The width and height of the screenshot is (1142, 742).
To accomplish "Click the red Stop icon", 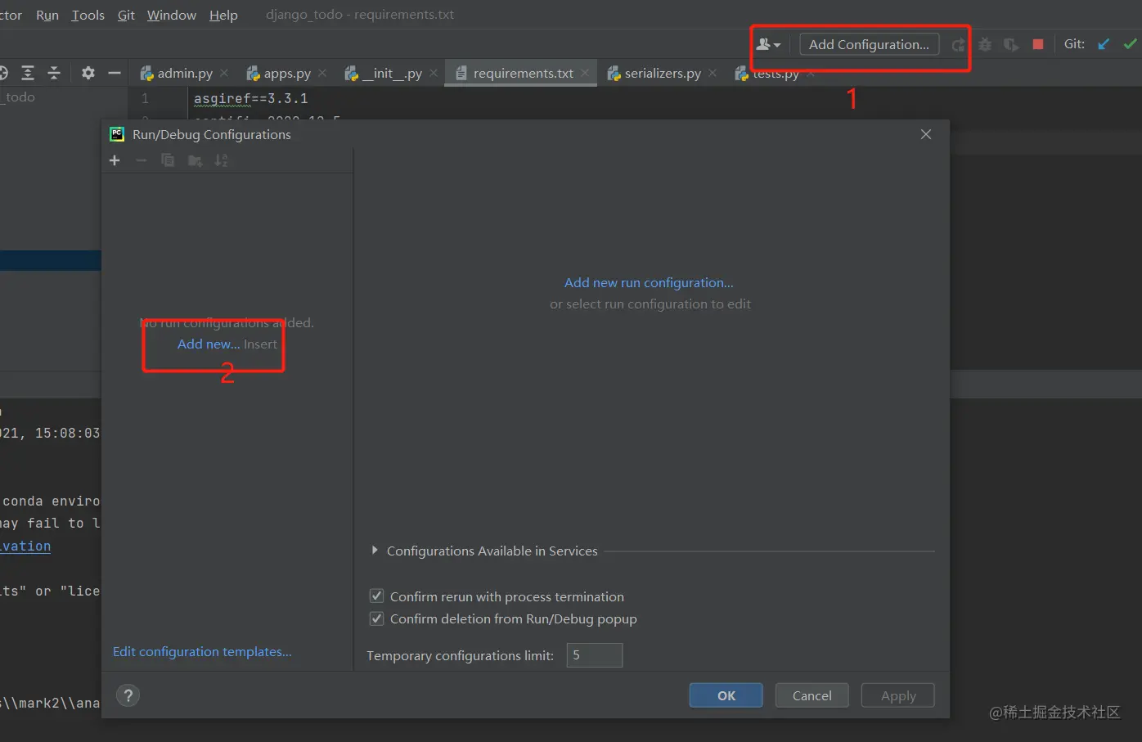I will [x=1038, y=44].
